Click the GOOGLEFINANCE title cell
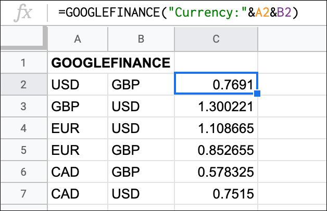The image size is (327, 211). point(111,63)
